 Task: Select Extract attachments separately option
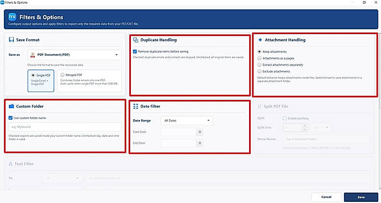(x=260, y=65)
